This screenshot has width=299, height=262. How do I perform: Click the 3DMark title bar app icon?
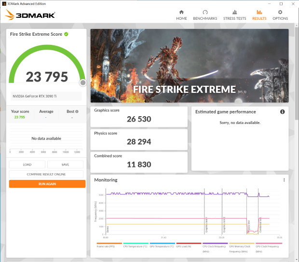[x=4, y=4]
